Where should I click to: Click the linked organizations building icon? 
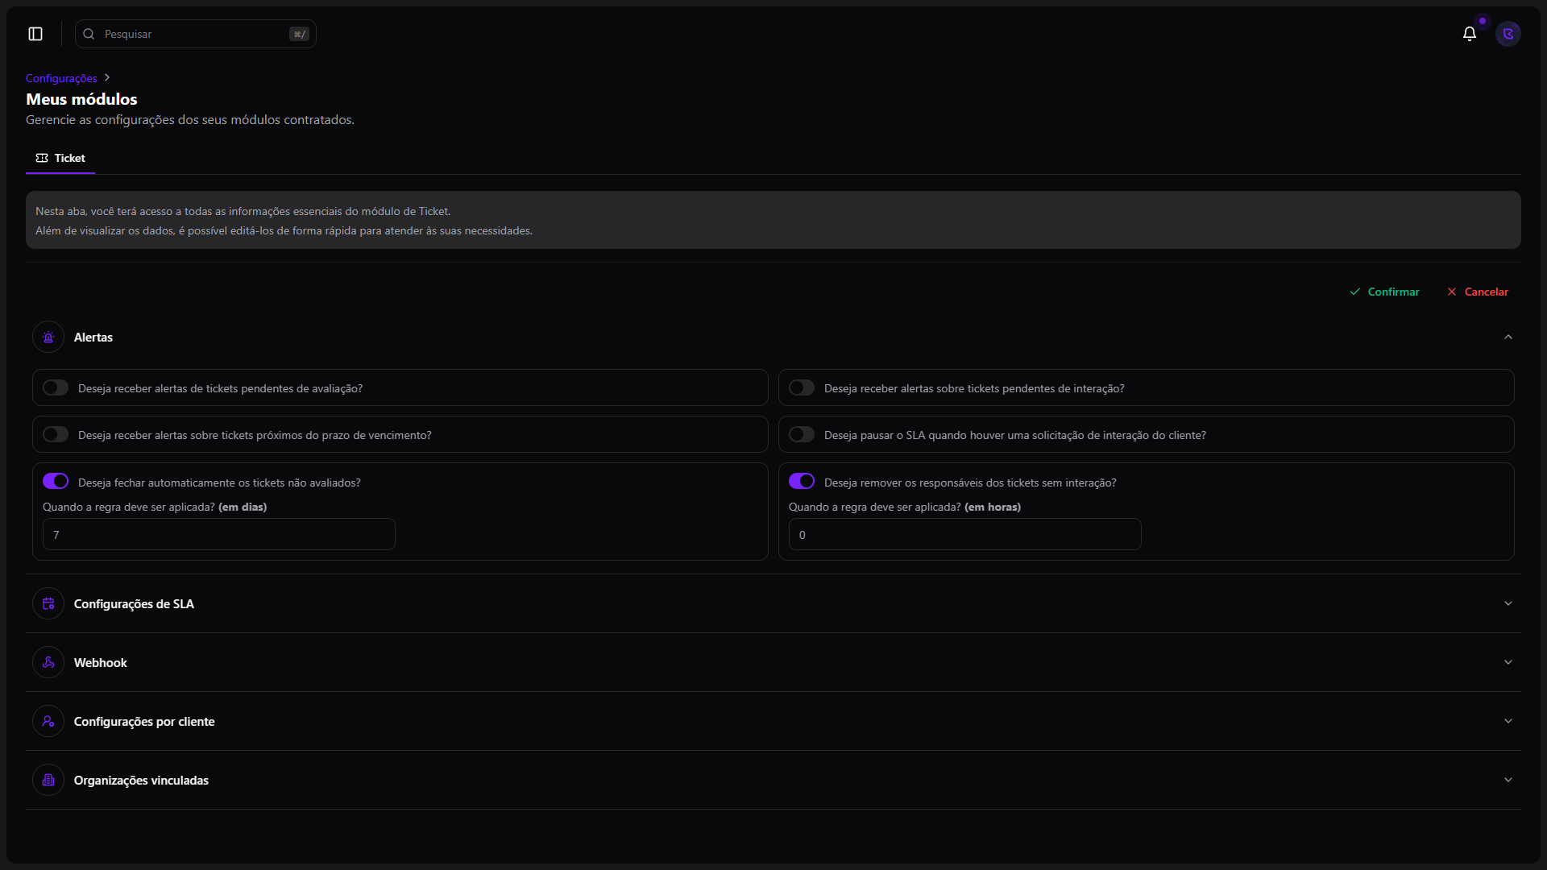[x=48, y=781]
